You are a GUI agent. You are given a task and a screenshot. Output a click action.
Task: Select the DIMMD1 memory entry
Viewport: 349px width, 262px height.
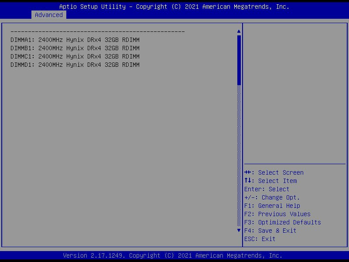point(75,65)
